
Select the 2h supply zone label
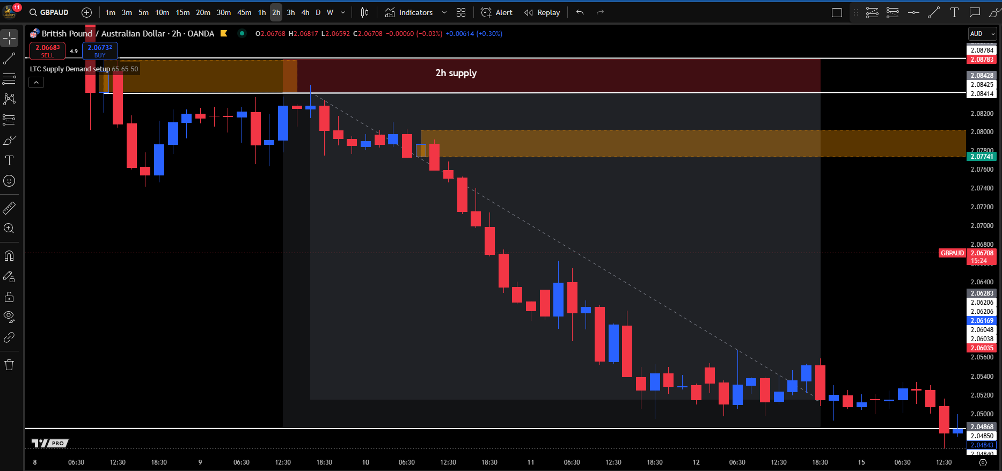[x=456, y=73]
